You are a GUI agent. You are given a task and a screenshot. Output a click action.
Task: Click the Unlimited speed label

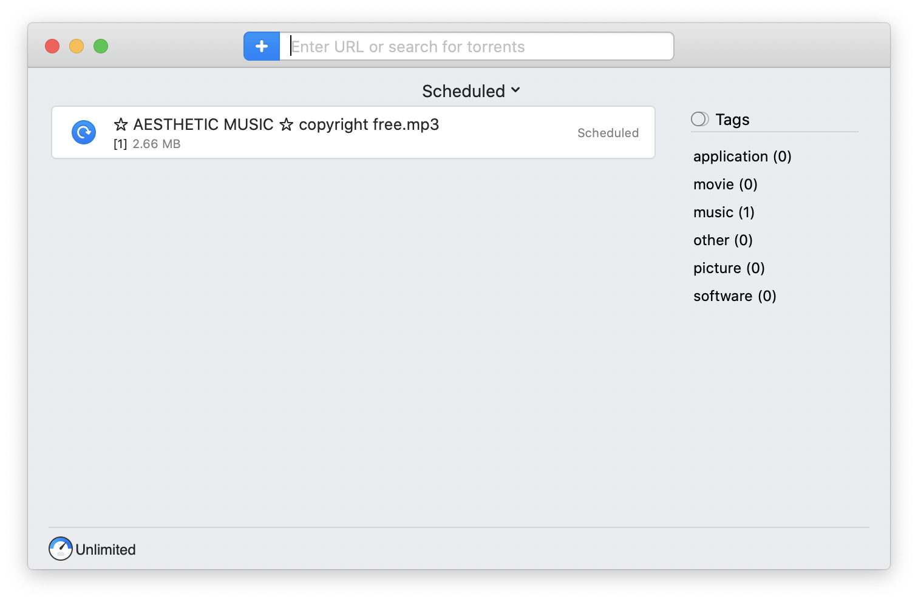coord(106,550)
